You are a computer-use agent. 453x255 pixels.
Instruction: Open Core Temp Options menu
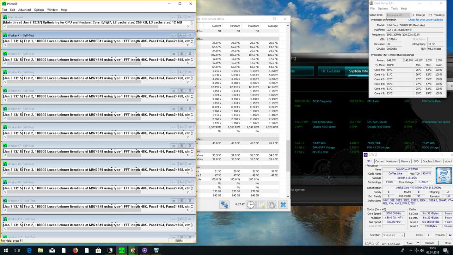click(x=383, y=9)
